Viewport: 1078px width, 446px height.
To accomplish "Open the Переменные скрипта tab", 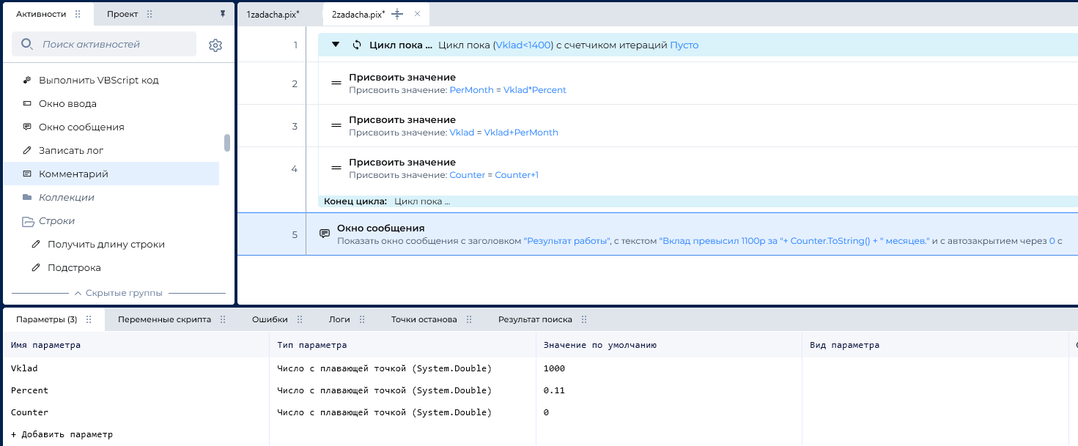I will point(164,319).
